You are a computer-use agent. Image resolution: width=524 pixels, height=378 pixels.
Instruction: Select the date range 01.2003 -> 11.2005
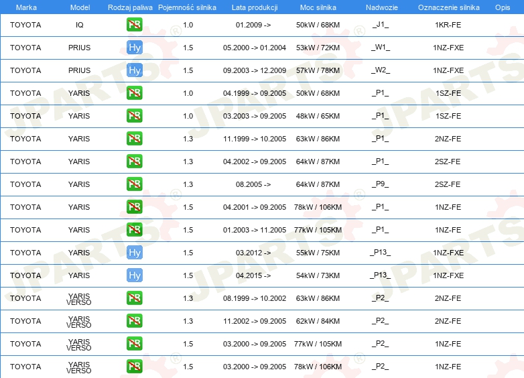(x=255, y=230)
